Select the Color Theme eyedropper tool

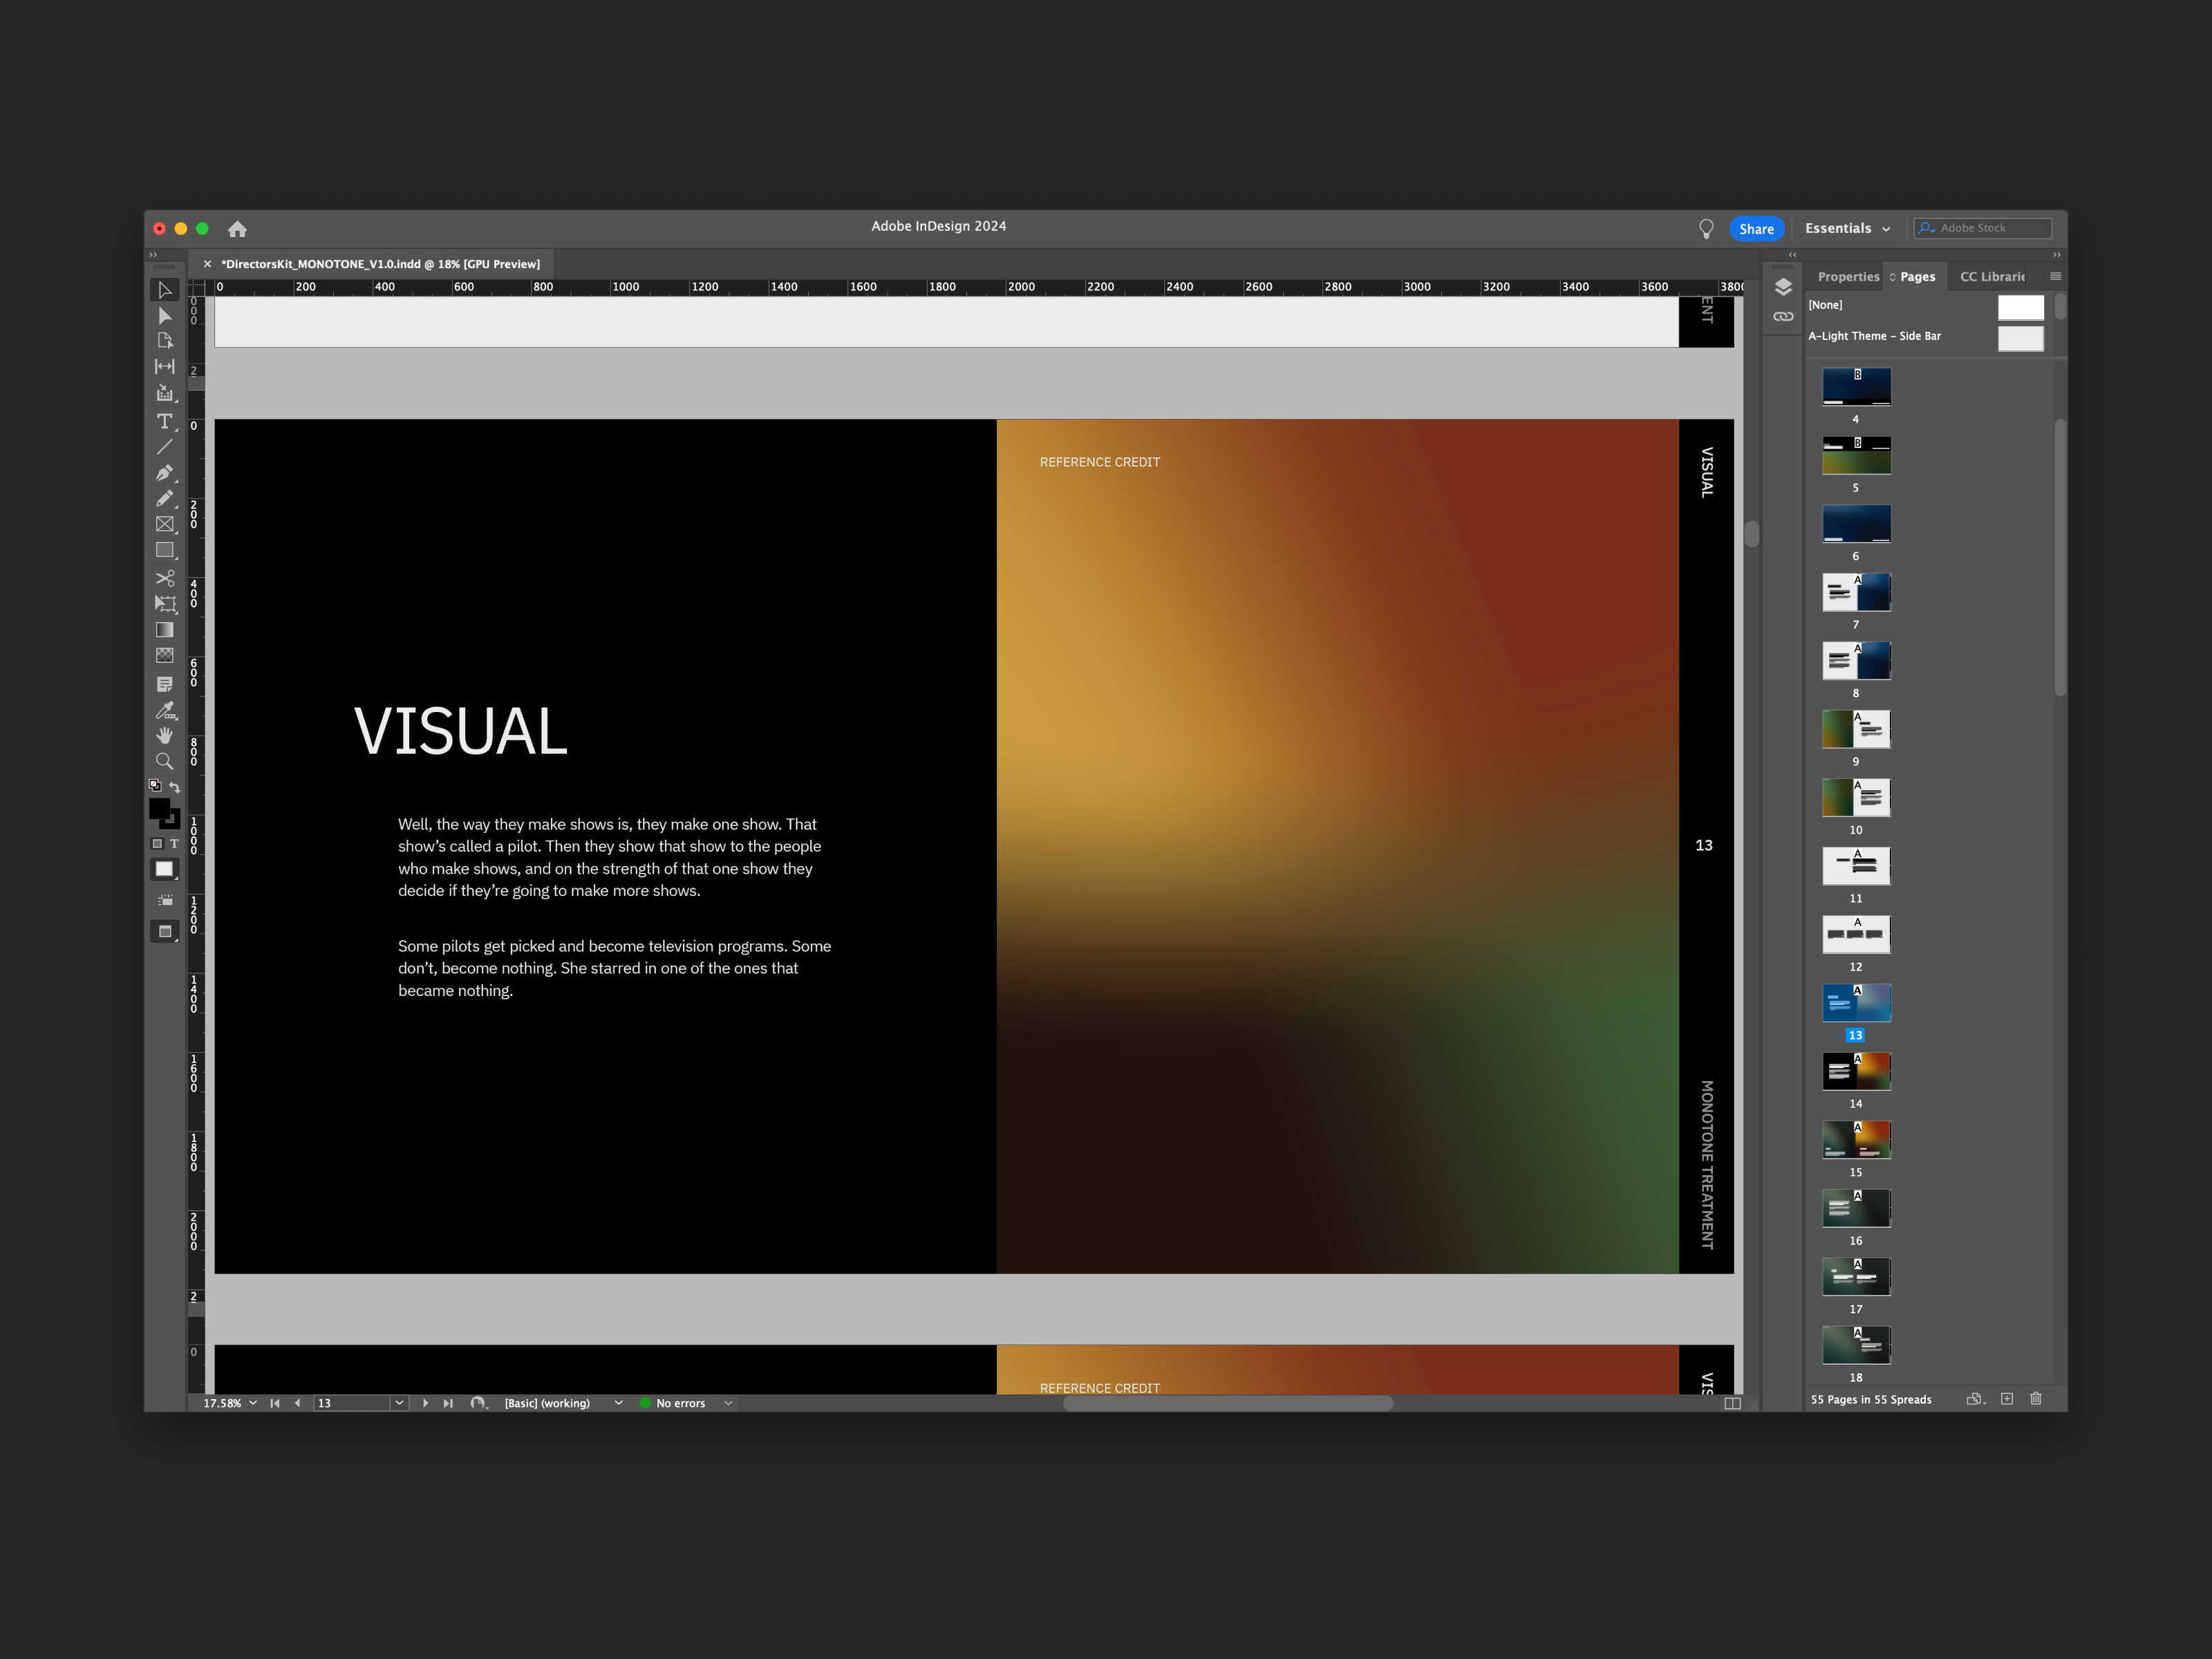pyautogui.click(x=165, y=710)
